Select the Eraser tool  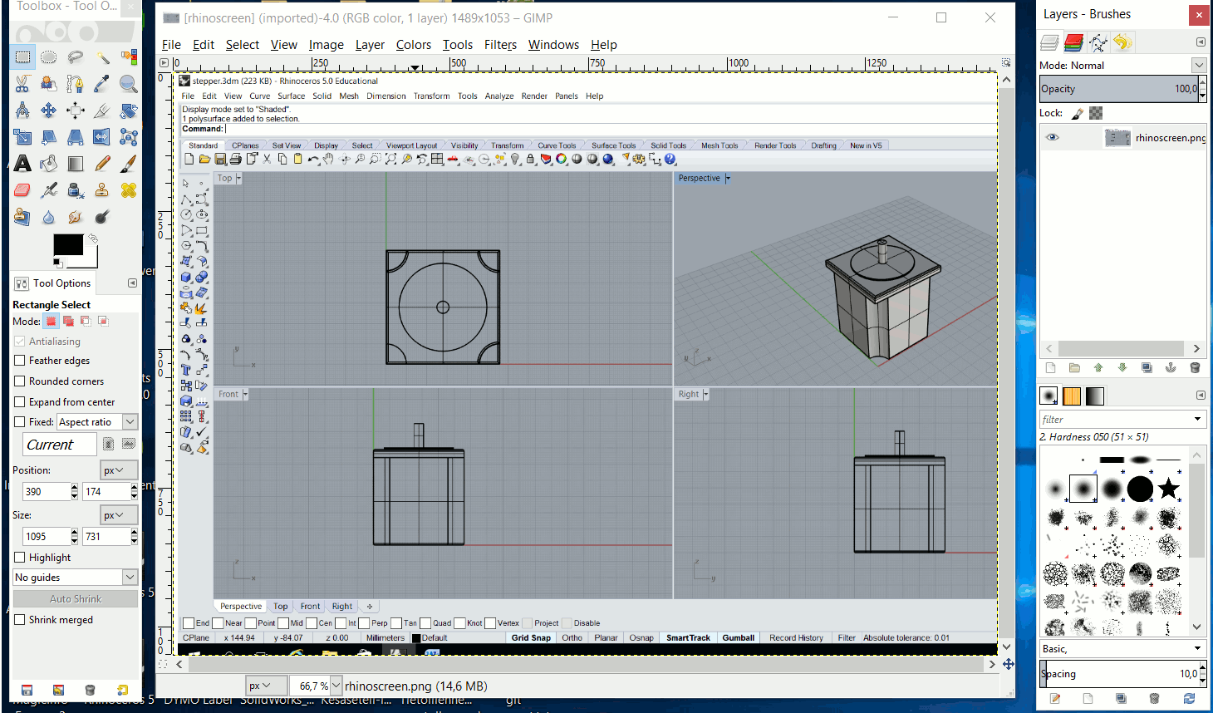coord(22,190)
